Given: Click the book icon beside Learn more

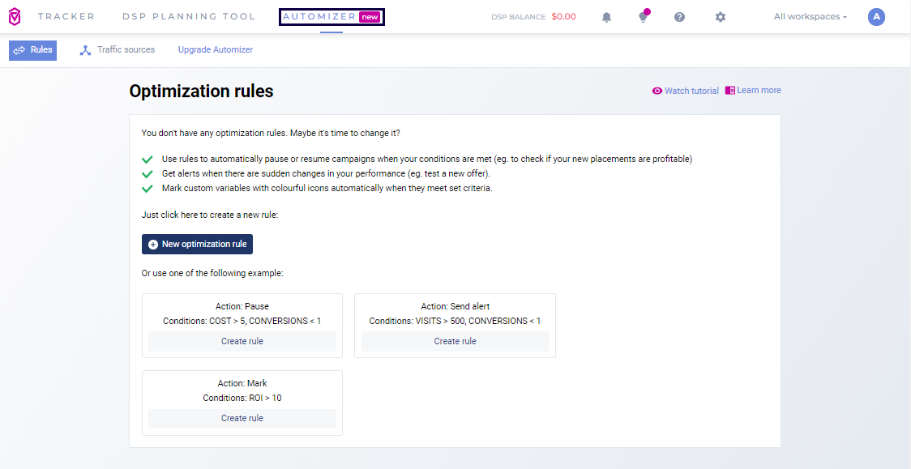Looking at the screenshot, I should 729,91.
